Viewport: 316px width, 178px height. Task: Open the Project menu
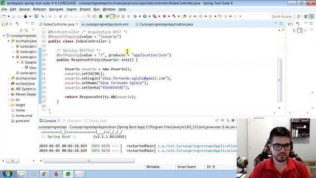85,9
